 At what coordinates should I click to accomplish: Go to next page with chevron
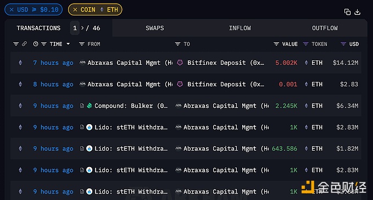click(x=82, y=28)
